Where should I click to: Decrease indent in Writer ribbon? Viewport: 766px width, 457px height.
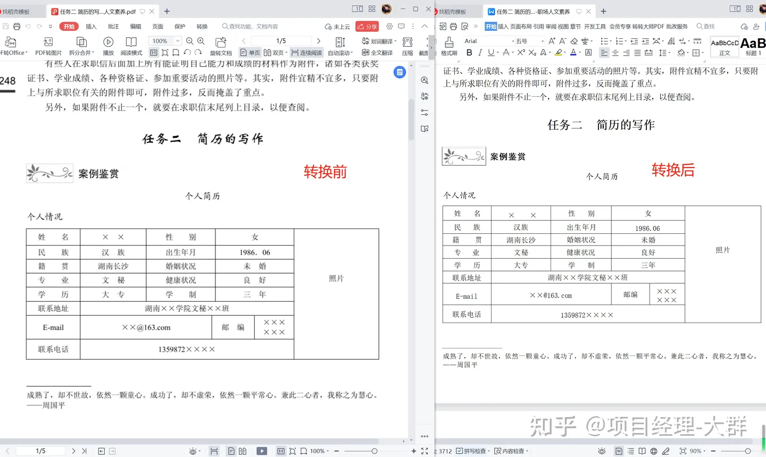[634, 41]
